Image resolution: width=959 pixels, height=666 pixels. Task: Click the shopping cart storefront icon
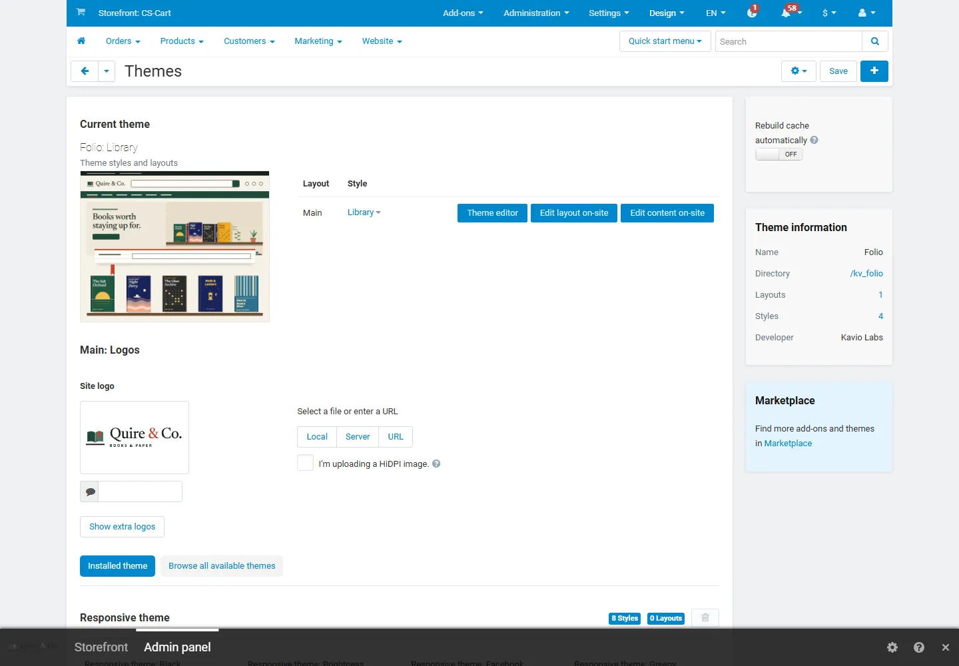pyautogui.click(x=81, y=12)
